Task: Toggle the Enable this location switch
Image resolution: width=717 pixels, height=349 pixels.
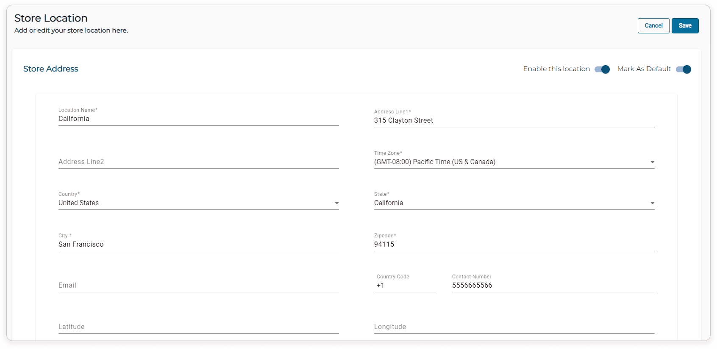Action: [602, 69]
